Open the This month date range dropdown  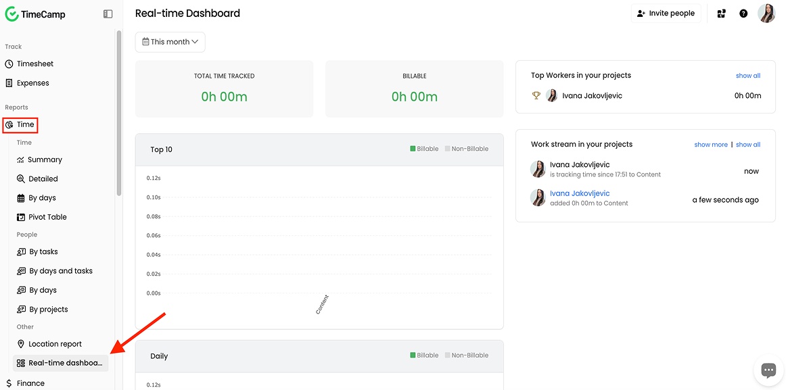(x=169, y=41)
